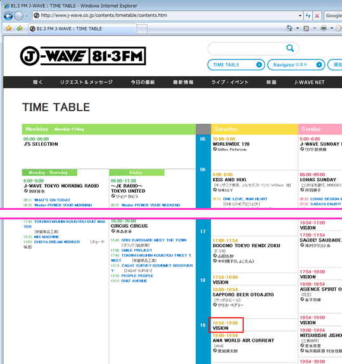Click the Add to Favorites star icon
The image size is (342, 364).
[20, 29]
